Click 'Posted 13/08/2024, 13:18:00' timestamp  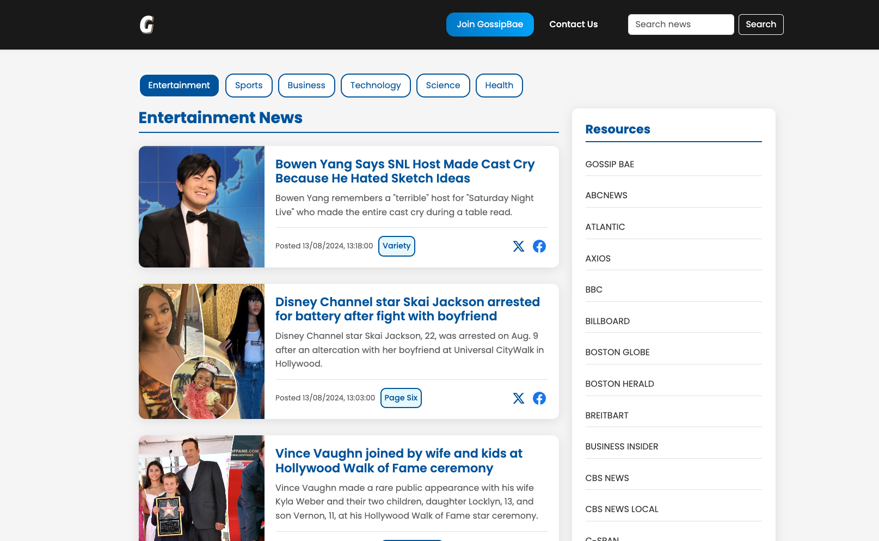tap(324, 246)
